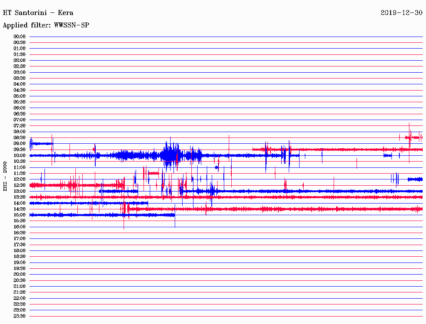Click the 01:00 time label
The height and width of the screenshot is (324, 426).
click(20, 49)
